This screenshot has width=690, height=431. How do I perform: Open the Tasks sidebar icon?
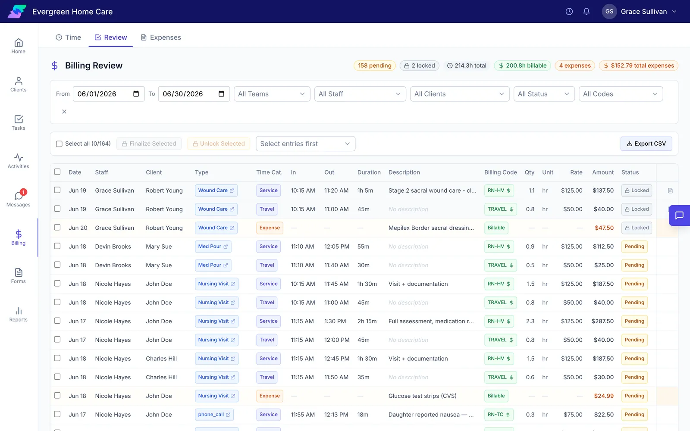pyautogui.click(x=19, y=123)
